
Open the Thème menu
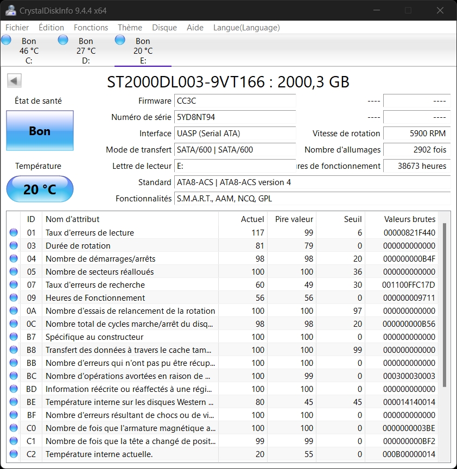tap(130, 28)
